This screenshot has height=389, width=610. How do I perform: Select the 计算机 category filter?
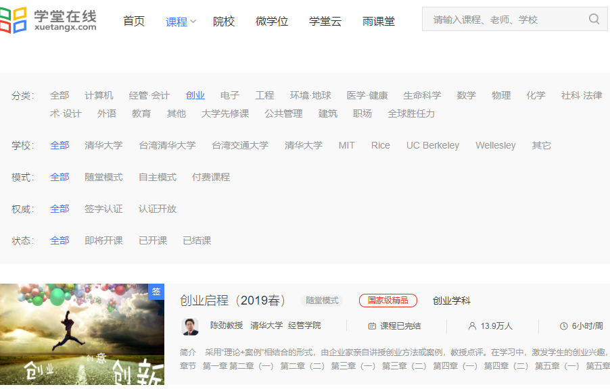(x=99, y=95)
